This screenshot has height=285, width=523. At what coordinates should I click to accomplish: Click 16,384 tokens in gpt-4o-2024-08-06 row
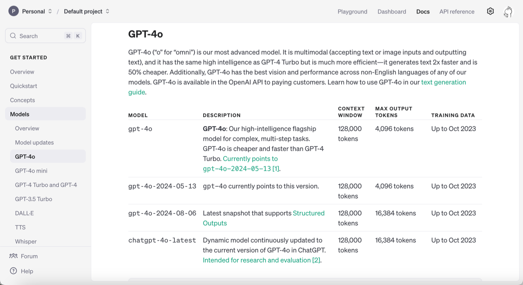pyautogui.click(x=396, y=213)
